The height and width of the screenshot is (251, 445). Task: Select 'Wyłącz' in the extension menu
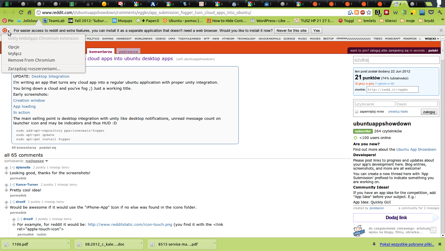[43, 54]
